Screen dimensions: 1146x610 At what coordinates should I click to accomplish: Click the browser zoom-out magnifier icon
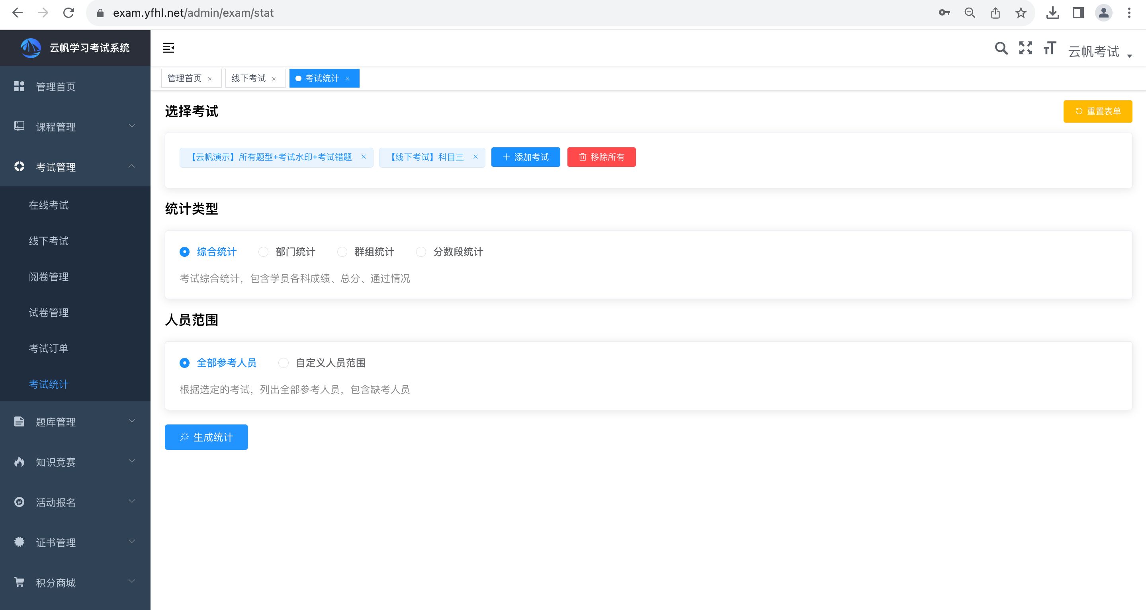pyautogui.click(x=970, y=13)
